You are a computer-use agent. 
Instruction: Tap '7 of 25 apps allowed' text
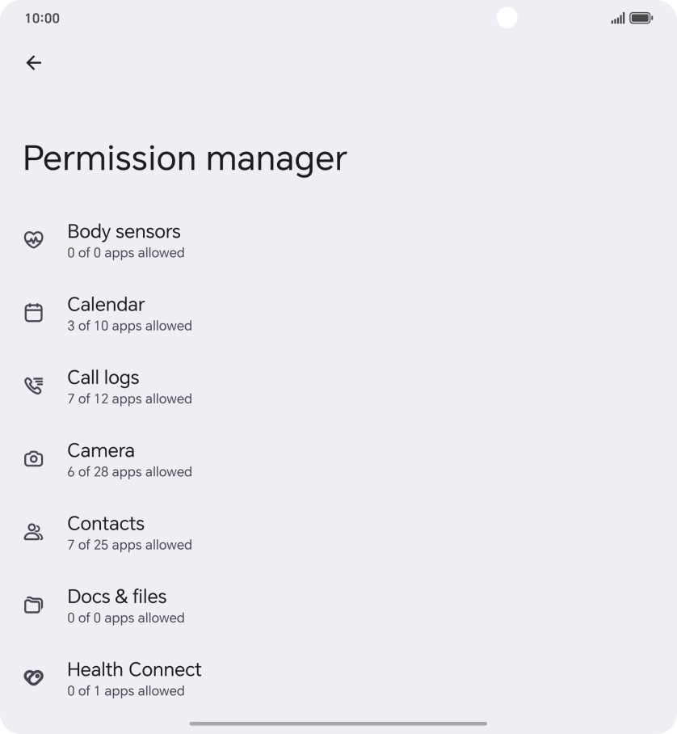130,545
